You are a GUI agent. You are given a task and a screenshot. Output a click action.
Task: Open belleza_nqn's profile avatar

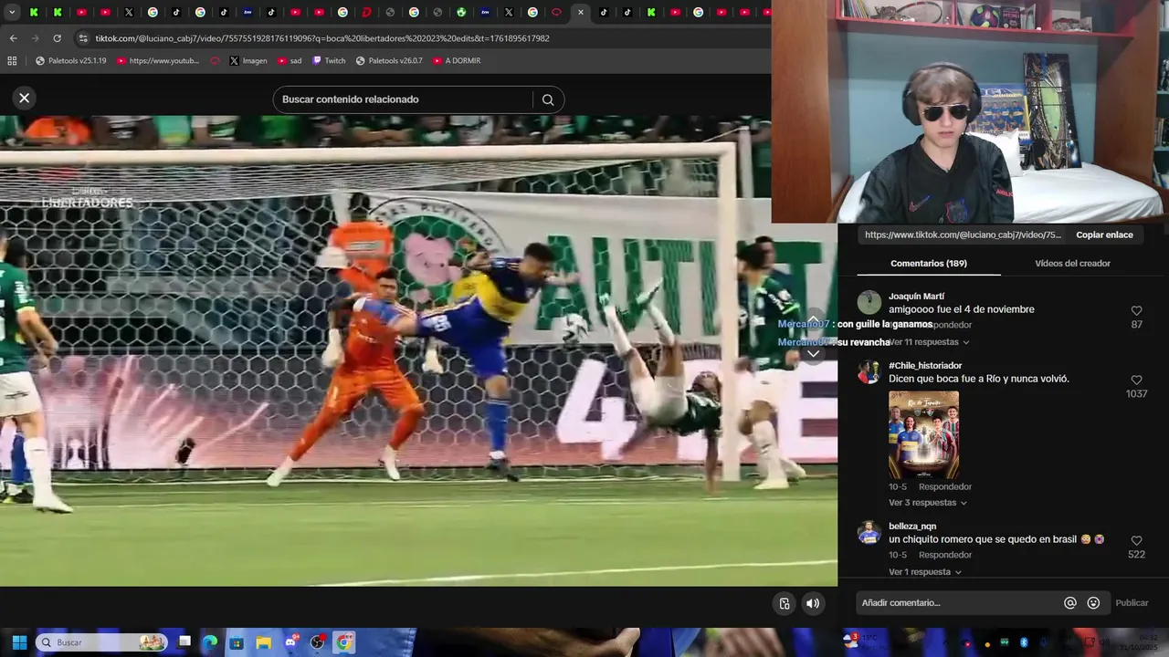pos(869,532)
